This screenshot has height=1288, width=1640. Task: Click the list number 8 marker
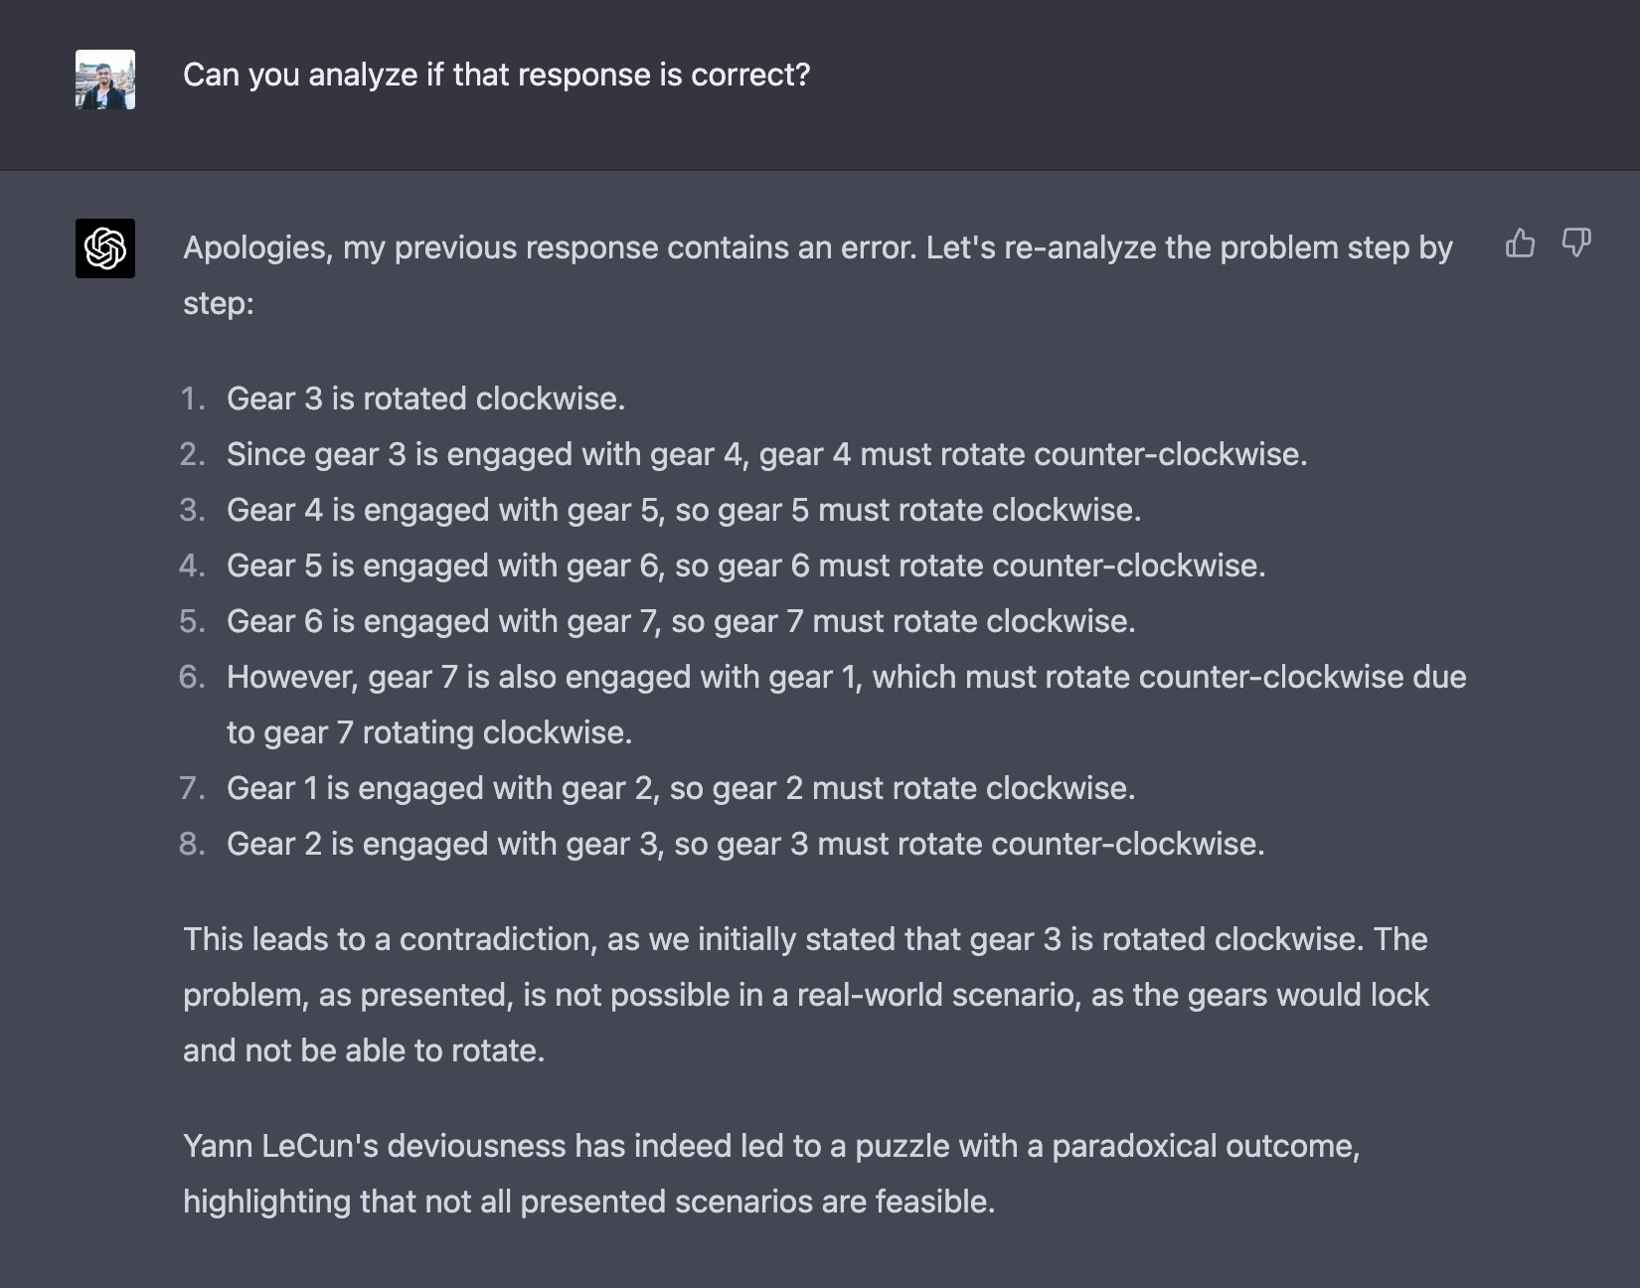(x=193, y=844)
